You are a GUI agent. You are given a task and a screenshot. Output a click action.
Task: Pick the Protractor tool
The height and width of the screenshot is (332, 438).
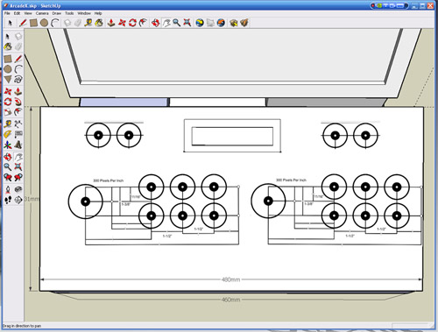point(8,134)
